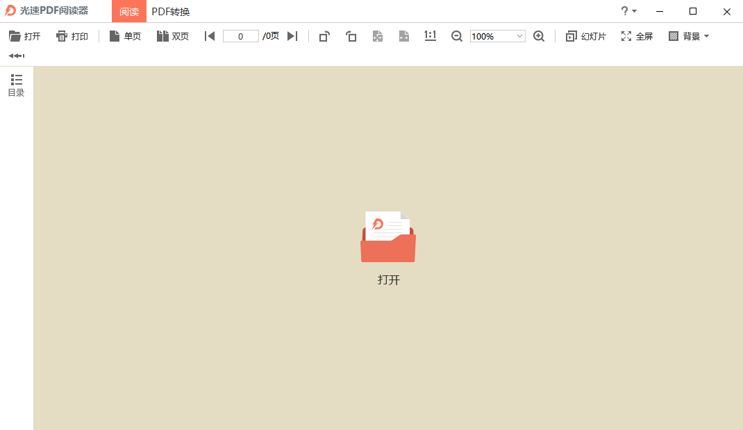Collapse the toolbar with double-arrow icon
This screenshot has width=743, height=430.
tap(17, 55)
